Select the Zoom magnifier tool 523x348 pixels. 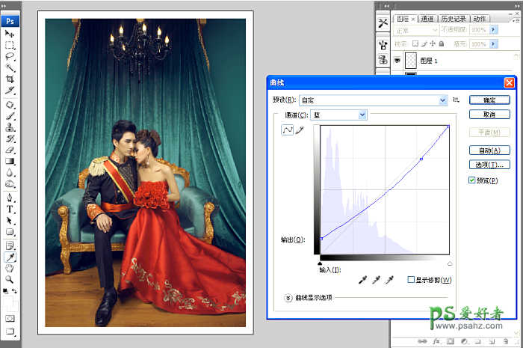10,278
